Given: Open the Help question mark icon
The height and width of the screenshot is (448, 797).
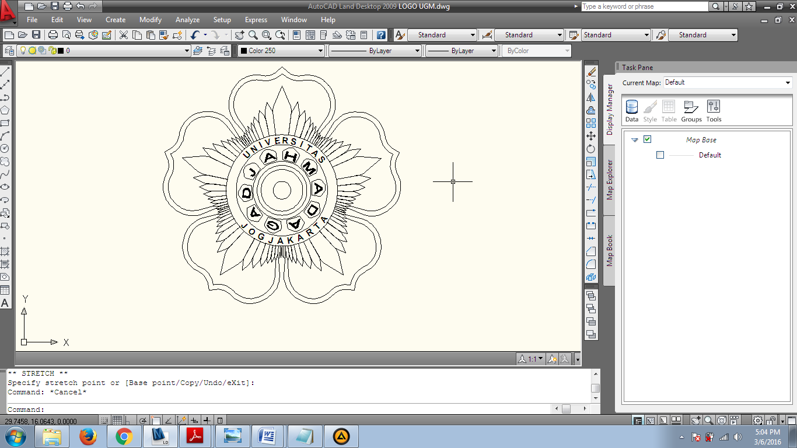Looking at the screenshot, I should tap(381, 35).
